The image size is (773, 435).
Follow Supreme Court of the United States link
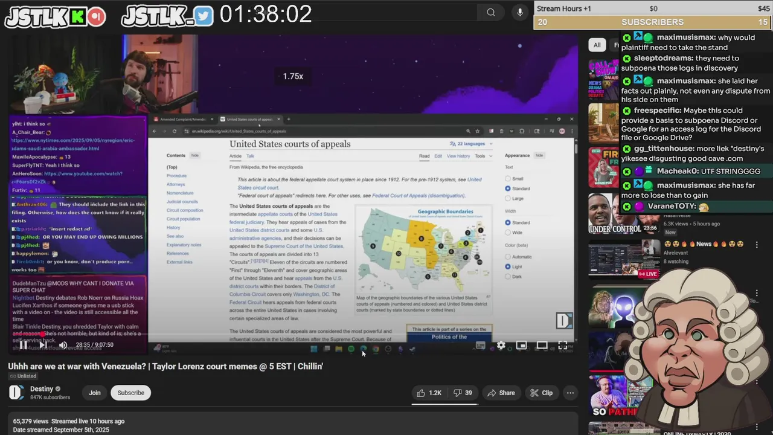click(304, 246)
